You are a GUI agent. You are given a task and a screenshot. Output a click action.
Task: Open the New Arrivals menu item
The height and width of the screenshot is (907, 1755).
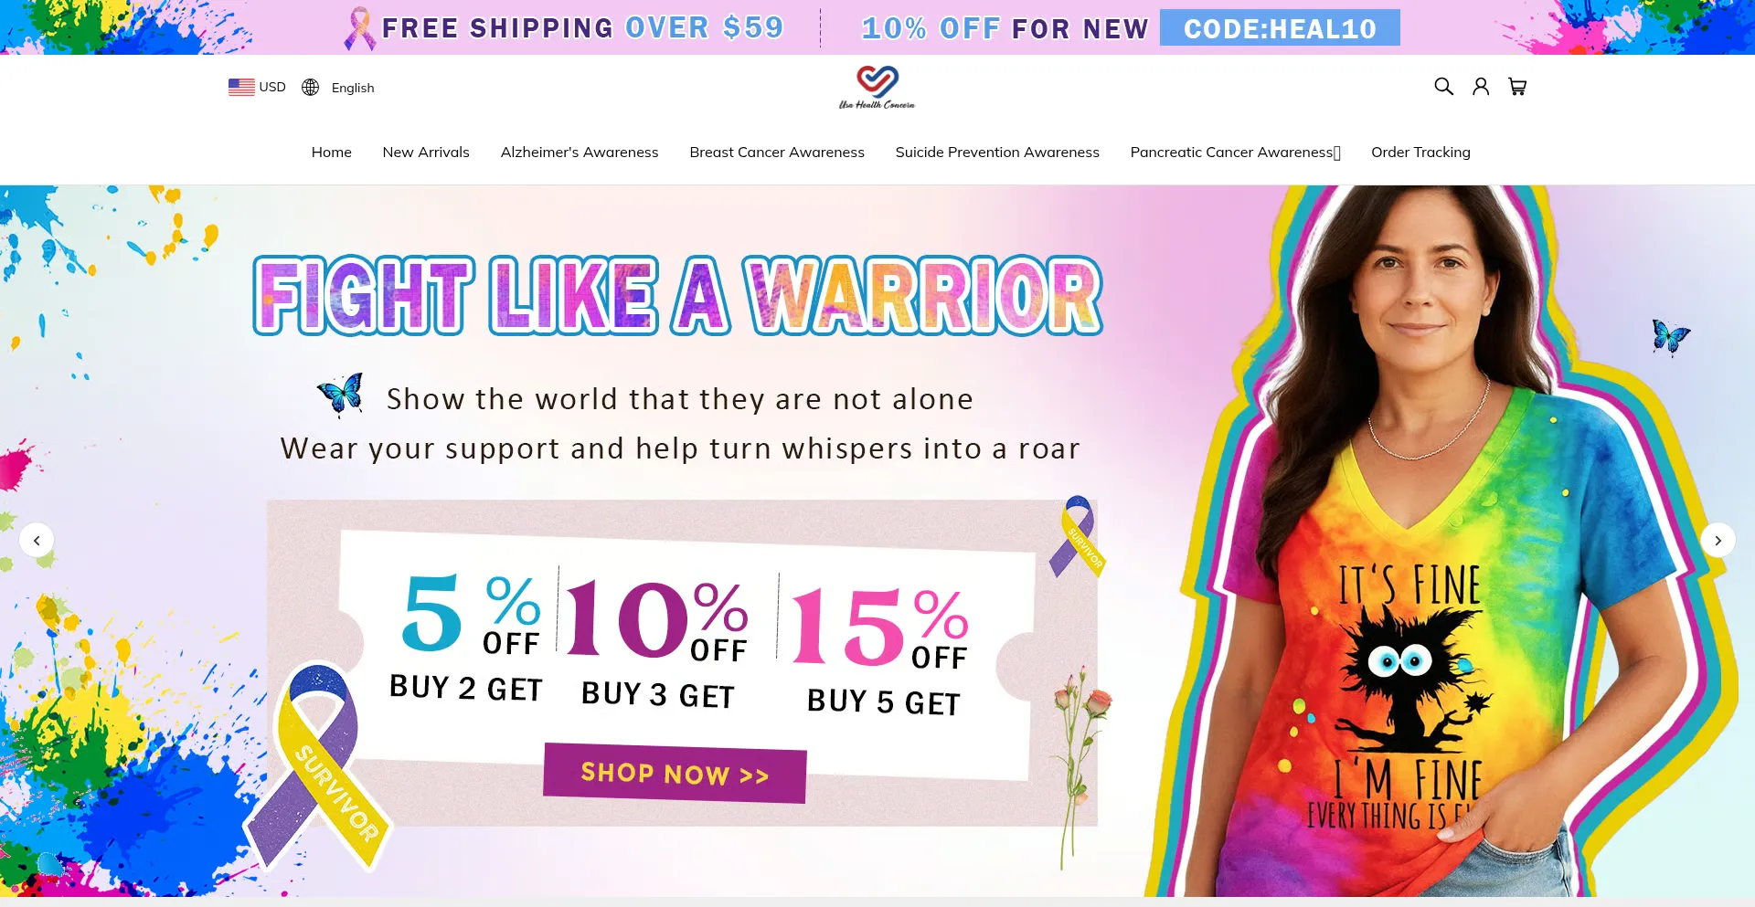point(426,153)
